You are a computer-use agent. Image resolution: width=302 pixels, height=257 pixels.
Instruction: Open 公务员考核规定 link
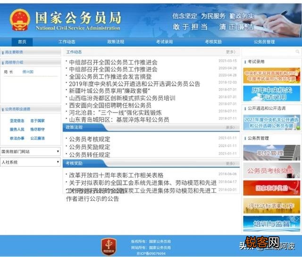[x=90, y=139]
